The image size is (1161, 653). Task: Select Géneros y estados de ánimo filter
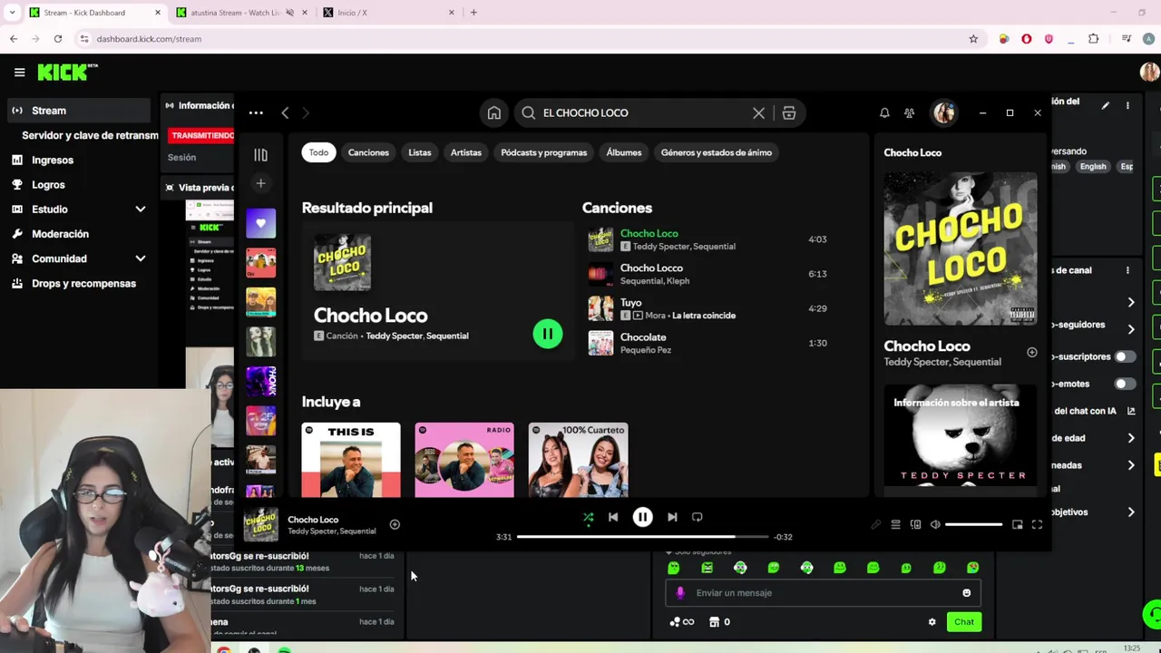point(717,152)
